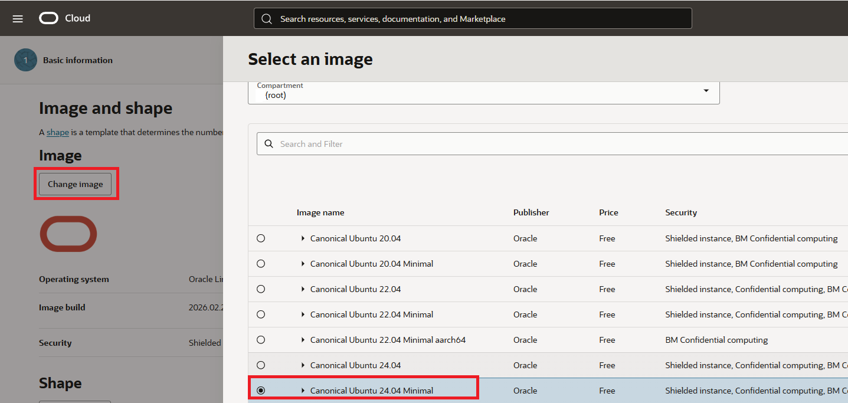
Task: Click the Change image button
Action: pos(76,184)
